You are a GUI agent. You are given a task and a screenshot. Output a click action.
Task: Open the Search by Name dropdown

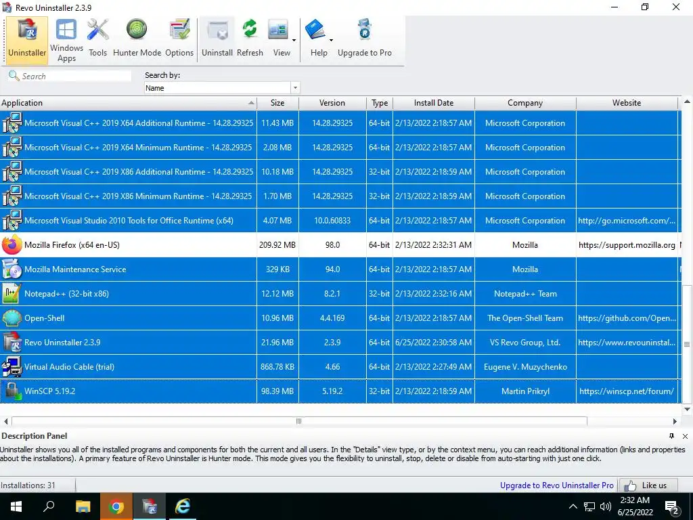295,88
